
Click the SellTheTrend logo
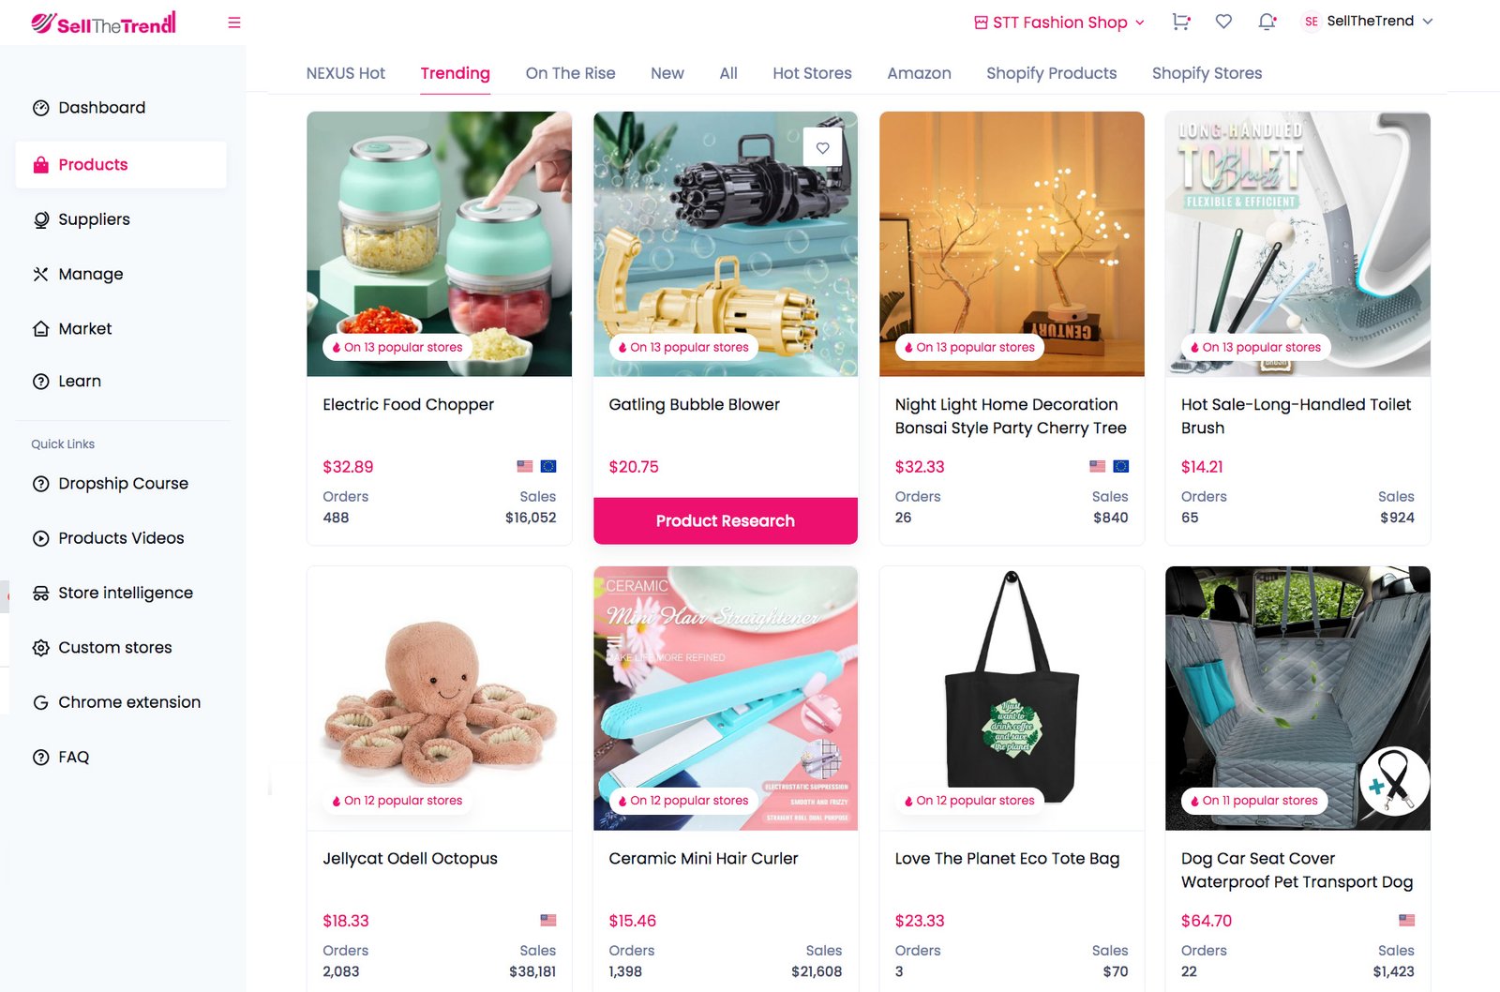103,23
